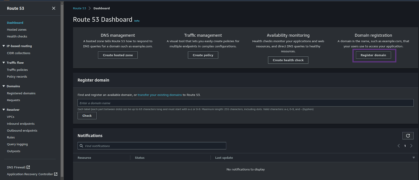
Task: Close the Route 53 navigation panel
Action: click(x=54, y=8)
